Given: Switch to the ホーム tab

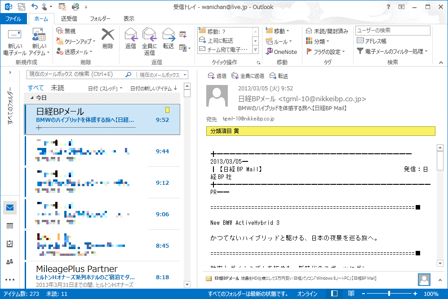Looking at the screenshot, I should (41, 18).
